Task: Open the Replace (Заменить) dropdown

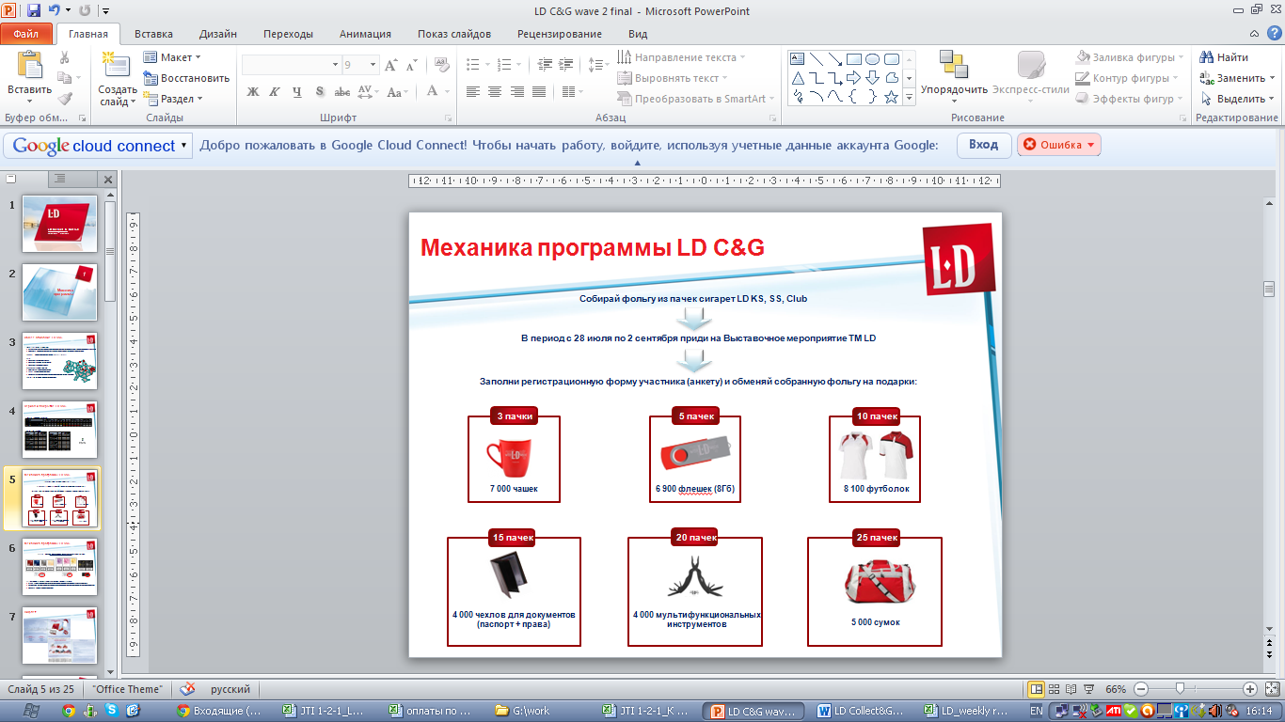Action: (1238, 78)
